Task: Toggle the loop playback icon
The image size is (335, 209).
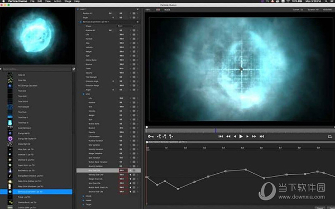Action: [330, 136]
